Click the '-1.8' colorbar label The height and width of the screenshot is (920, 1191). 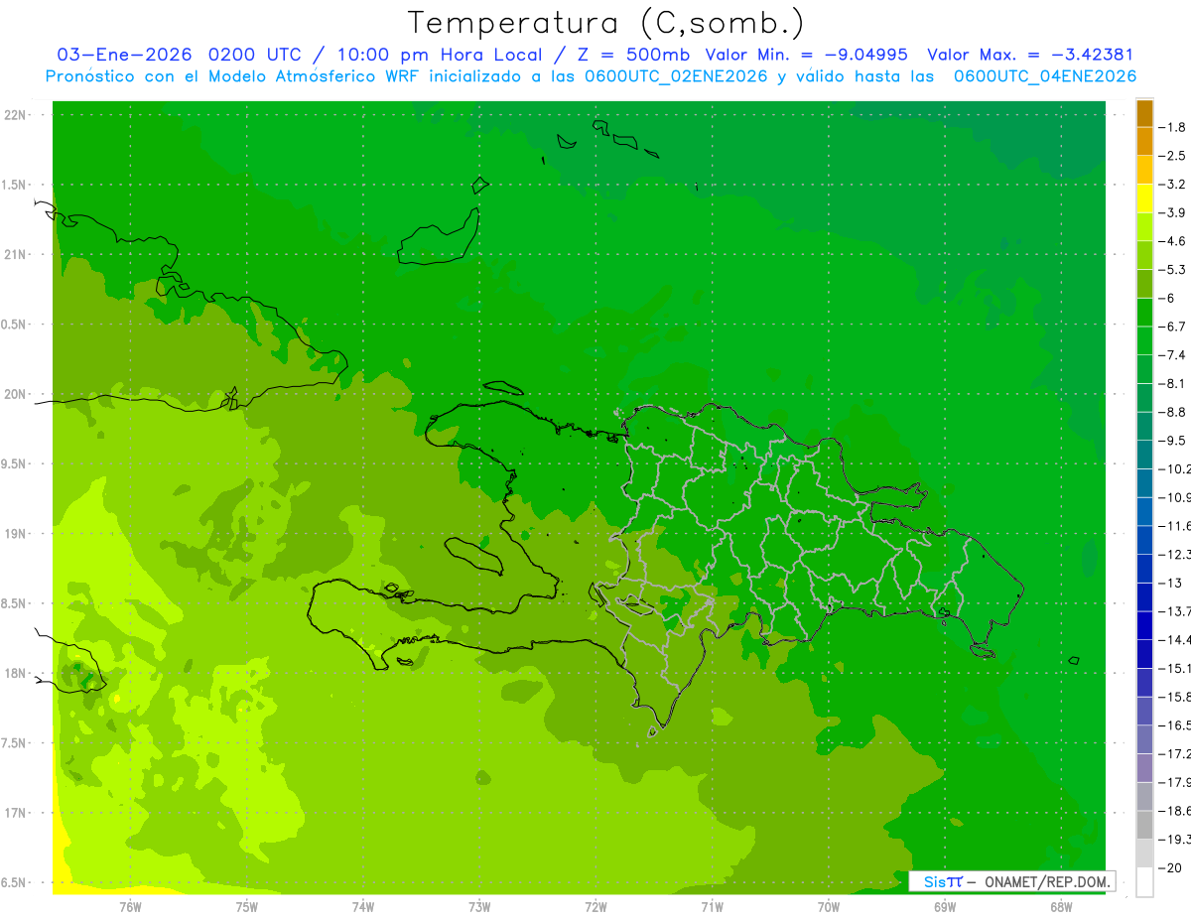point(1173,127)
